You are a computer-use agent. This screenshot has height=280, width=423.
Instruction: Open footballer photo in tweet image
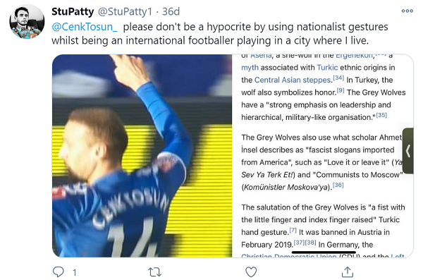[x=142, y=156]
